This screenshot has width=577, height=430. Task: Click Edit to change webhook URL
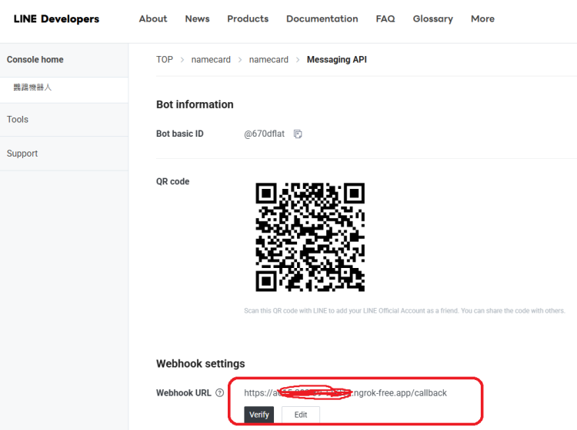[x=301, y=415]
